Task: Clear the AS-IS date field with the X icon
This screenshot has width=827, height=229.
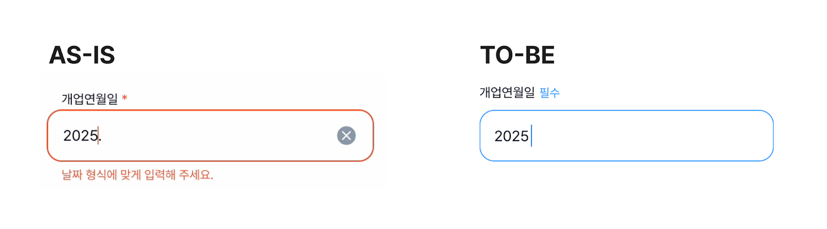Action: (x=346, y=135)
